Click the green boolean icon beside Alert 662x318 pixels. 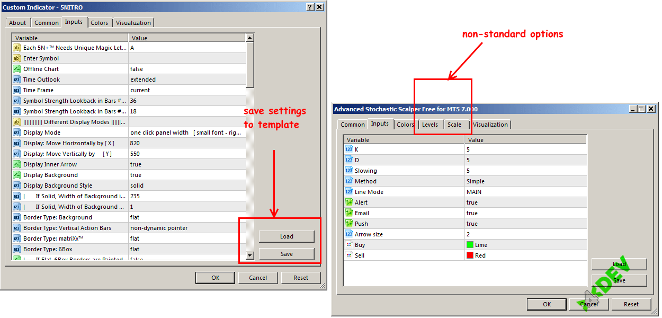click(x=348, y=202)
